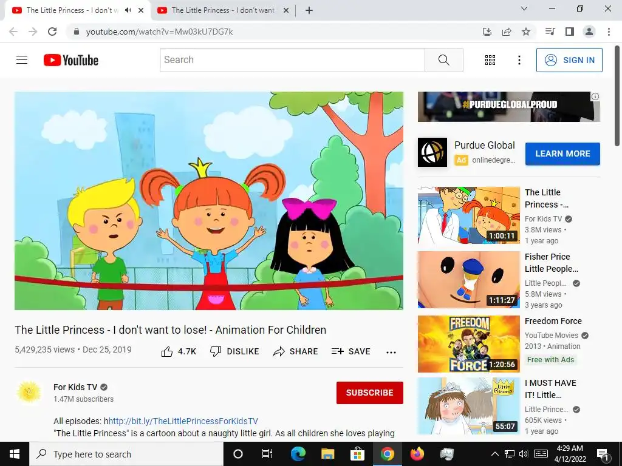
Task: Launch Microsoft Edge from taskbar
Action: tap(298, 454)
